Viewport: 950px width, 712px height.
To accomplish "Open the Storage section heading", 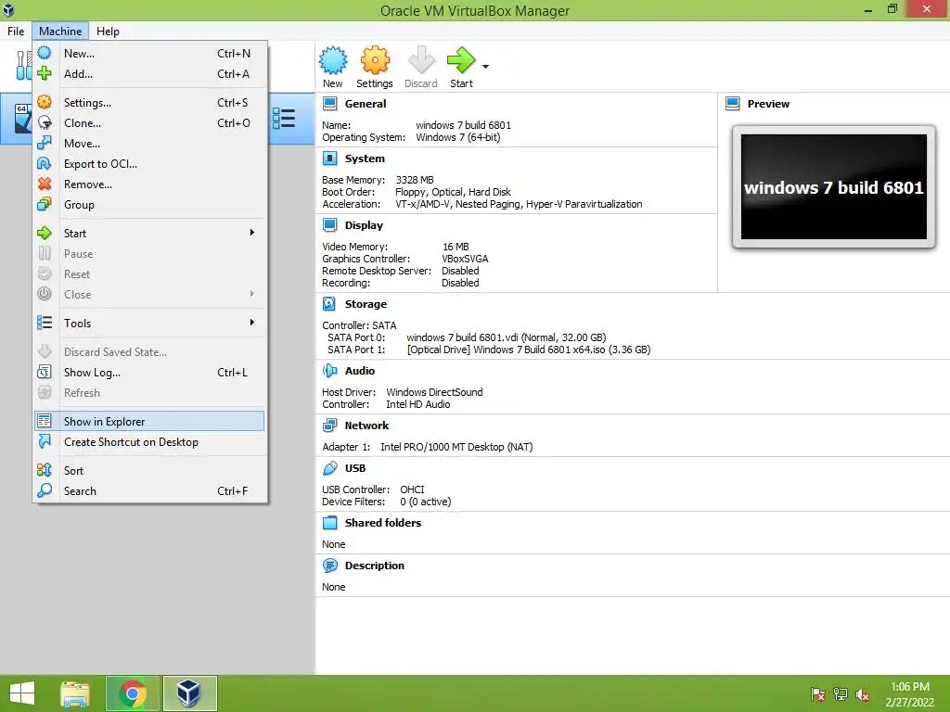I will pos(366,304).
